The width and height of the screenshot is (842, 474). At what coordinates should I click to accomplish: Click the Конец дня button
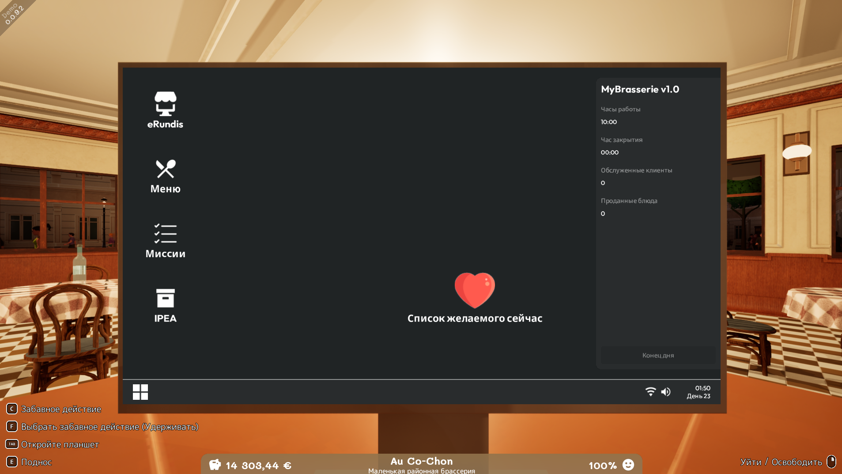[x=658, y=355]
